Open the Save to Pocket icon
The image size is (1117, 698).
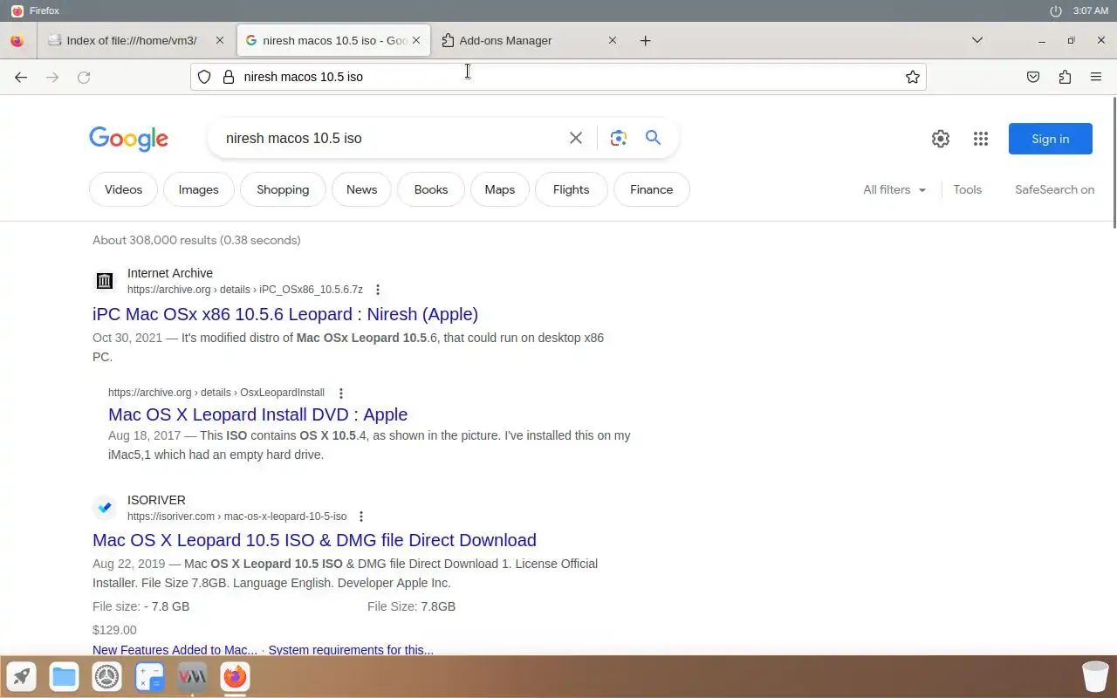point(1033,77)
